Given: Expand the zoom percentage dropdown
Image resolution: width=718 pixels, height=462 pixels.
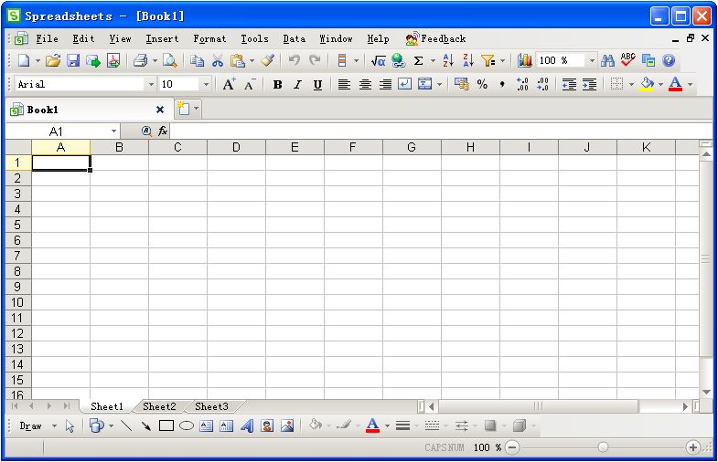Looking at the screenshot, I should pyautogui.click(x=592, y=60).
